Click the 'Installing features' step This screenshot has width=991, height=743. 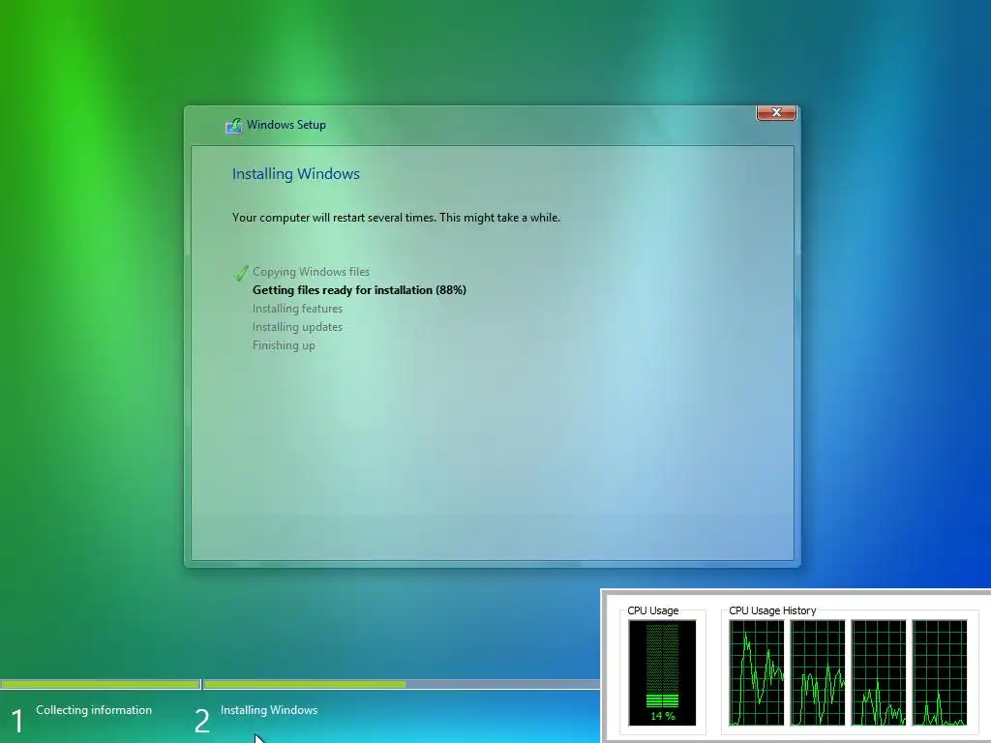(x=298, y=309)
